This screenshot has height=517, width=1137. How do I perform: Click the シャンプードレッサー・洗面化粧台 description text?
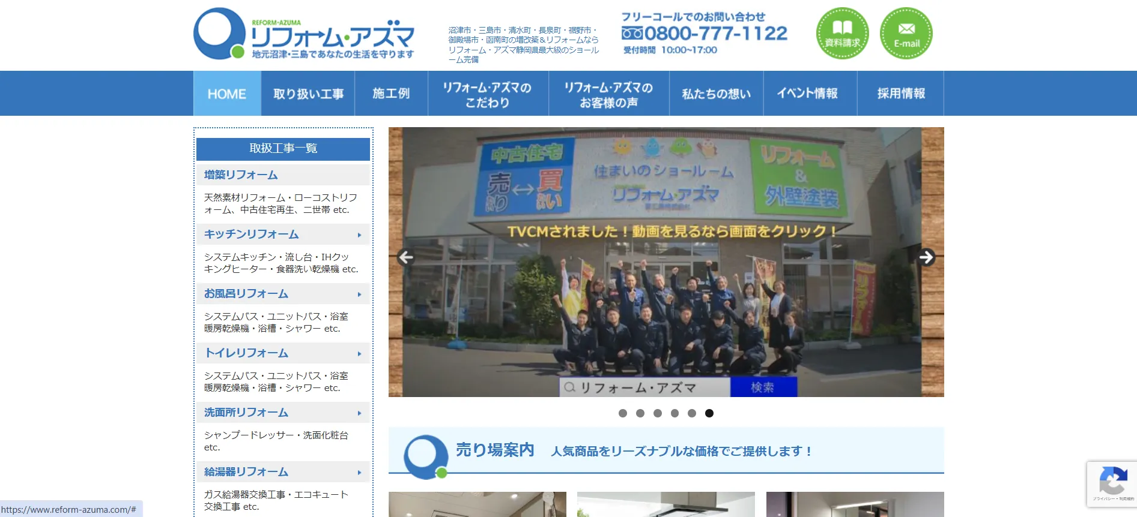pos(276,441)
